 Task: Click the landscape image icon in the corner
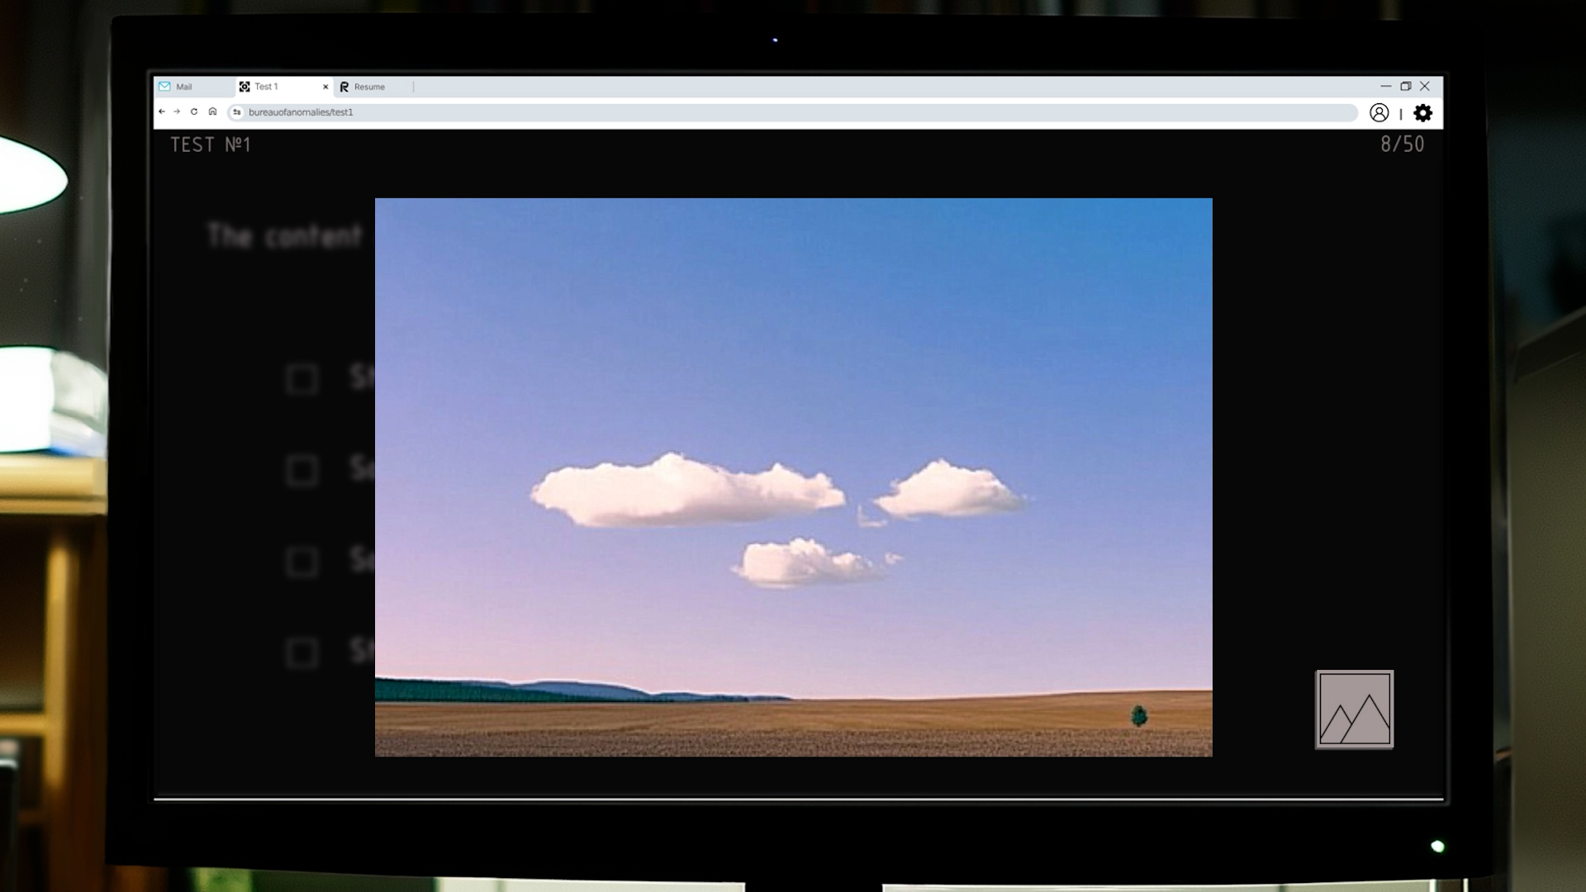pyautogui.click(x=1355, y=709)
